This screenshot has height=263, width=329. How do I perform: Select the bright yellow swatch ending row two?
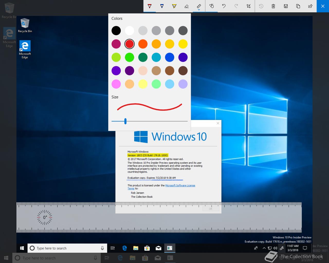point(183,44)
